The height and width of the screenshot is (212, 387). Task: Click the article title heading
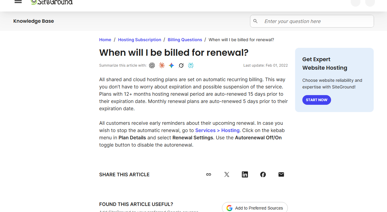(174, 53)
